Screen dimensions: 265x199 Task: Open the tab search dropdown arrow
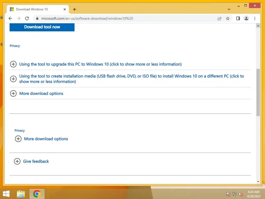click(229, 9)
